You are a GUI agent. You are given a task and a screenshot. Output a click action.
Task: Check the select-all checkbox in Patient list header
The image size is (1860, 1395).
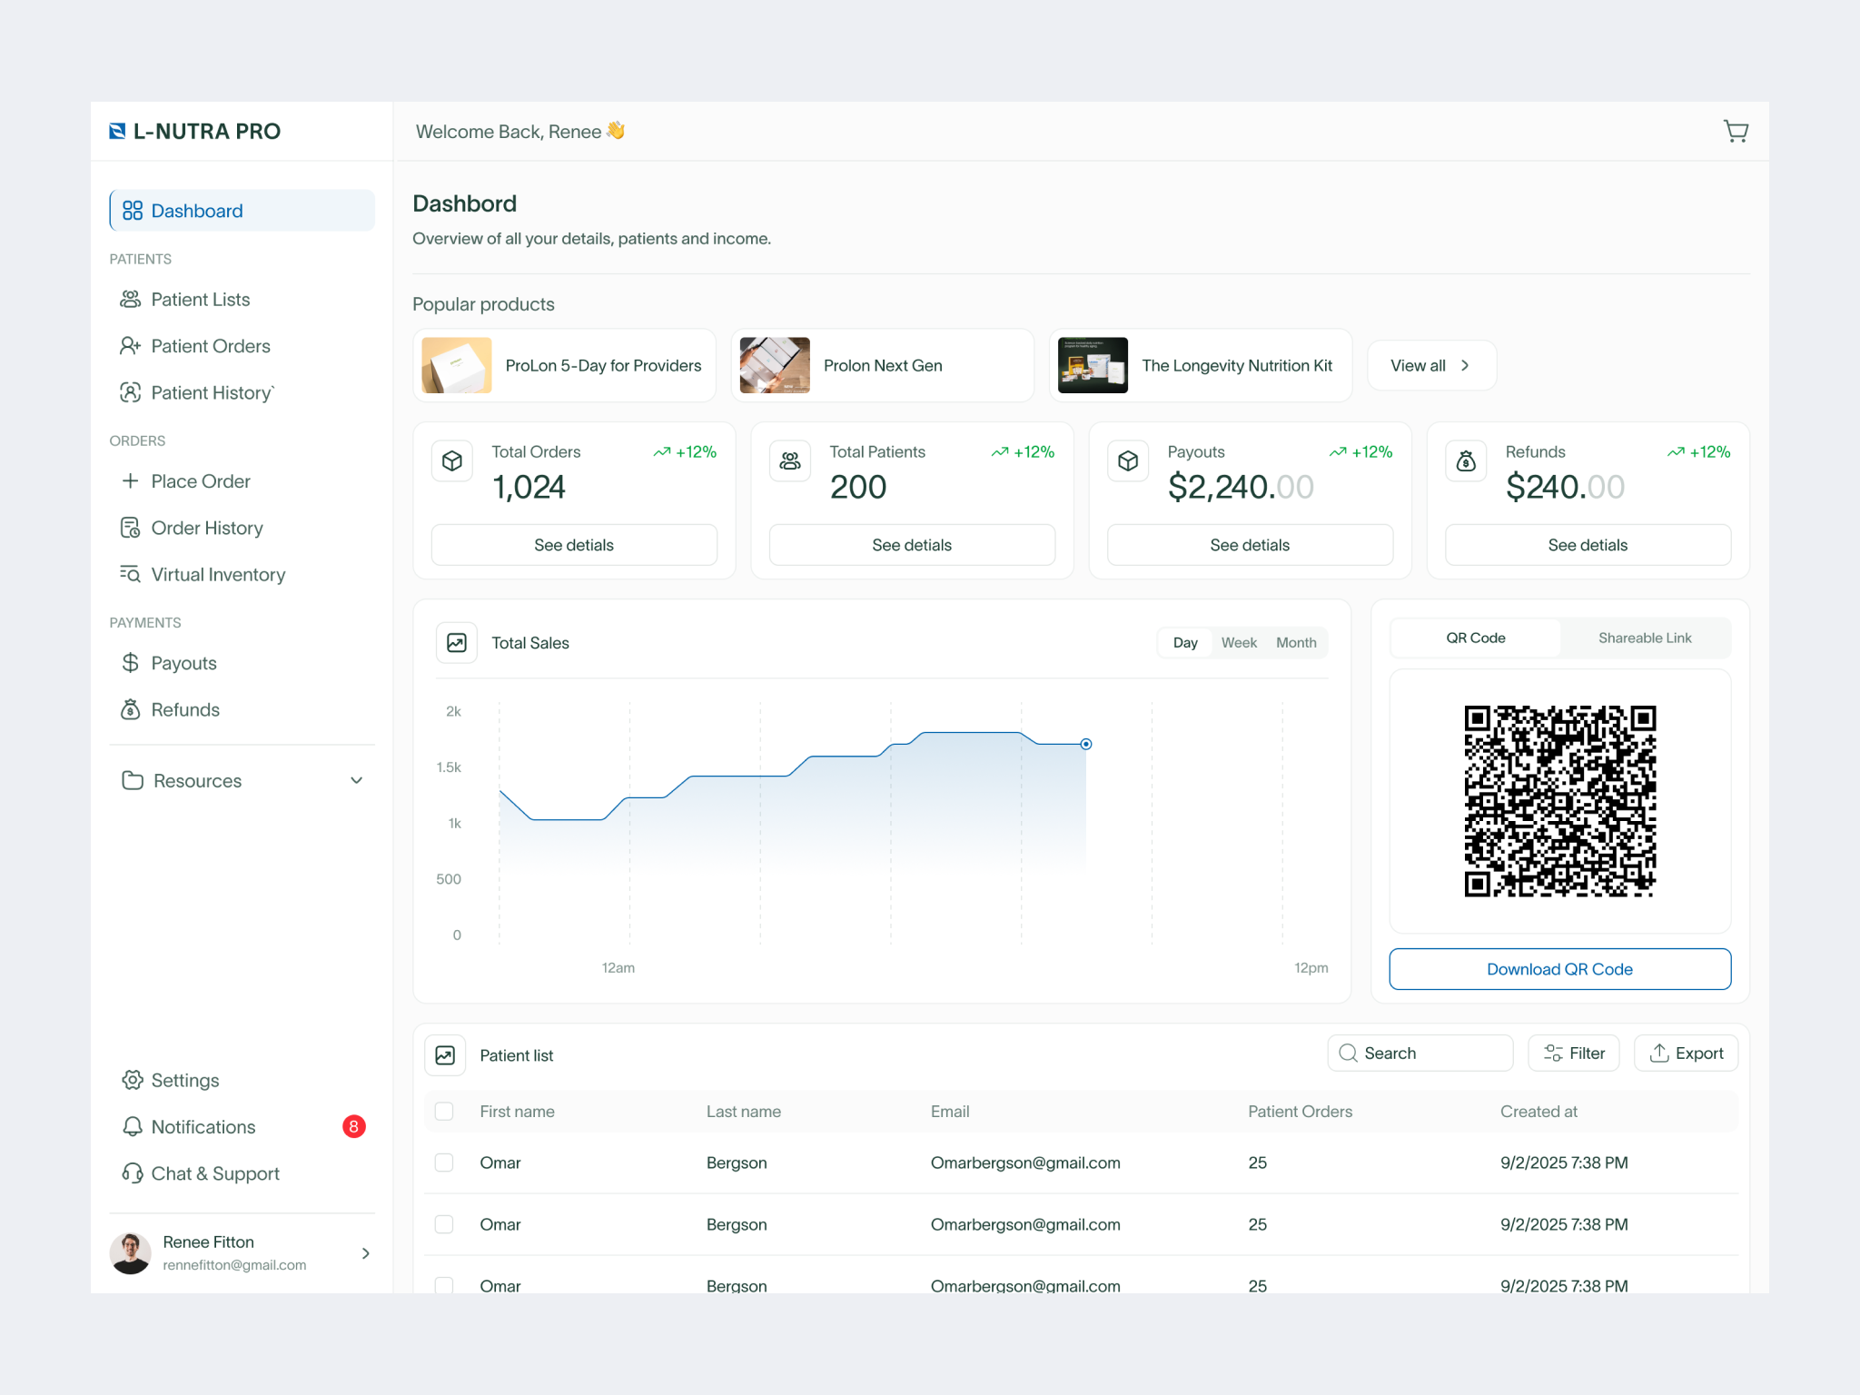pyautogui.click(x=444, y=1111)
